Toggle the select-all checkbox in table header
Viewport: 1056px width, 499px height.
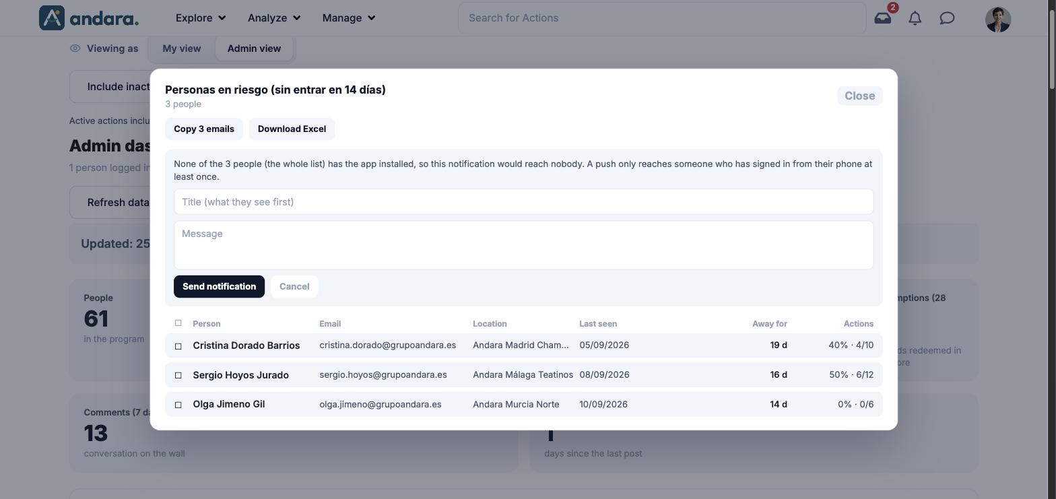(x=178, y=323)
